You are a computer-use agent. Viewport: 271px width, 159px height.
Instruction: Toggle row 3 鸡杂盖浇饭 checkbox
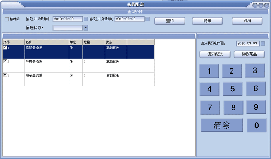[5, 75]
